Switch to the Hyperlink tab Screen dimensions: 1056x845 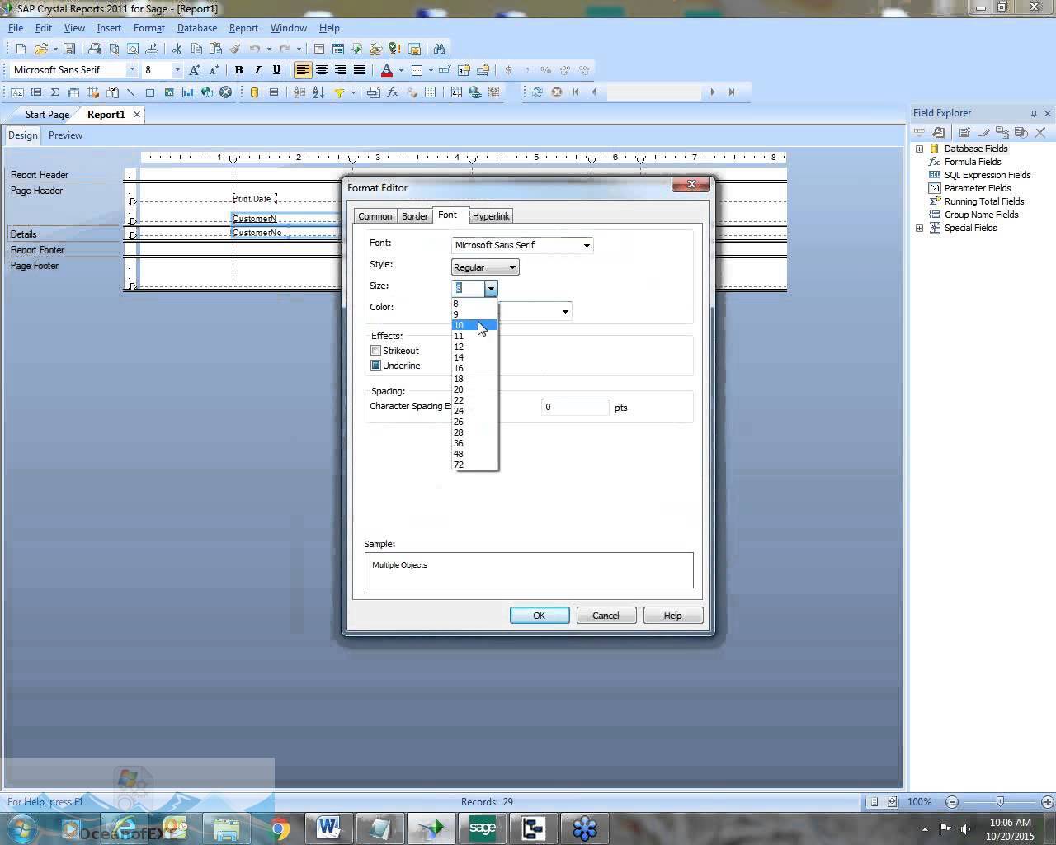coord(491,216)
